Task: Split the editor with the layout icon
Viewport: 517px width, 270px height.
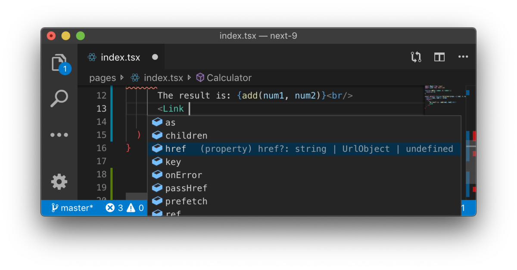Action: (439, 57)
